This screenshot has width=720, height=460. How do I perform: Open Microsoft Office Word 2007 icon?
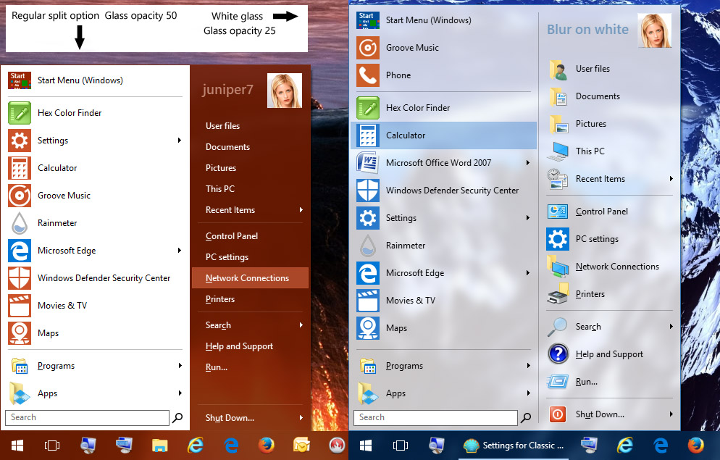pyautogui.click(x=368, y=163)
